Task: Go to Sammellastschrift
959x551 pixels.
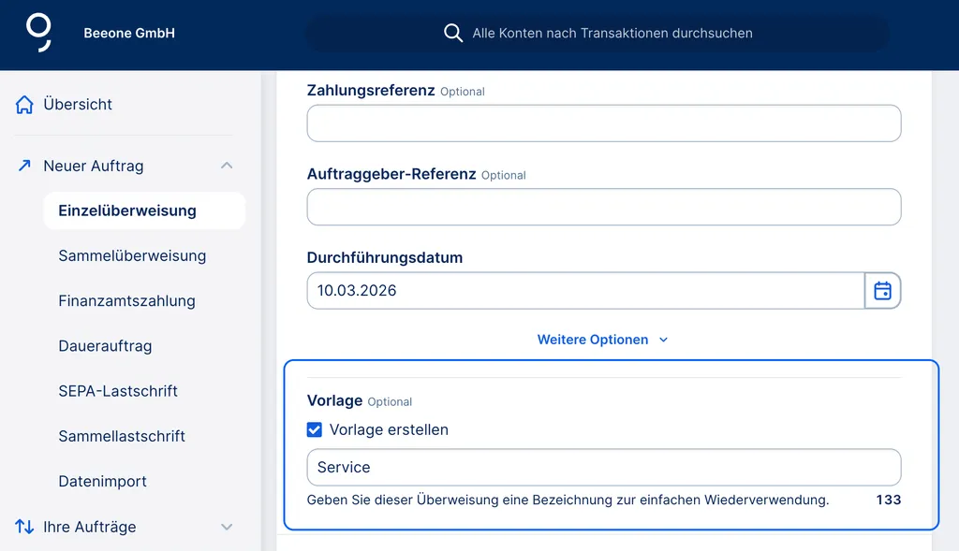Action: [x=120, y=435]
